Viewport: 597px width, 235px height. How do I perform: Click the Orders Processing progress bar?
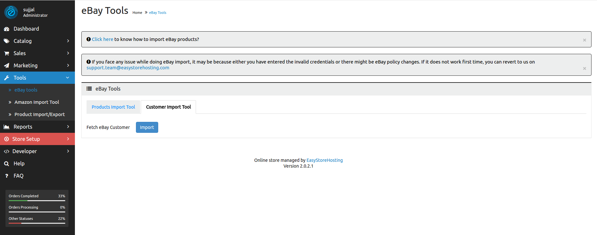pos(37,212)
